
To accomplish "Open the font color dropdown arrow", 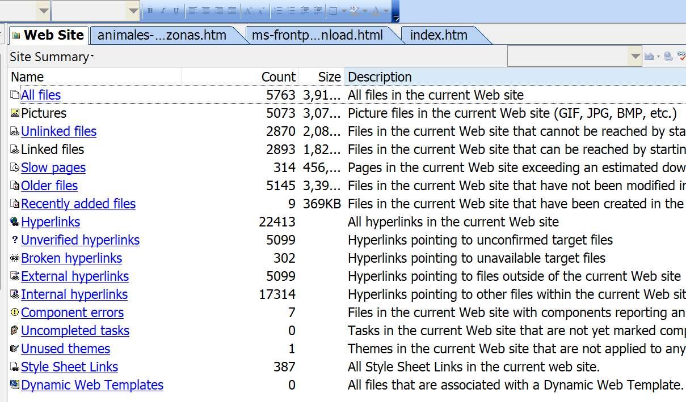I will pyautogui.click(x=386, y=11).
